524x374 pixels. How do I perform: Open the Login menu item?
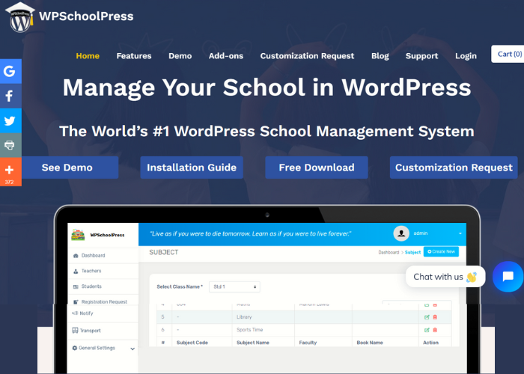(x=466, y=56)
